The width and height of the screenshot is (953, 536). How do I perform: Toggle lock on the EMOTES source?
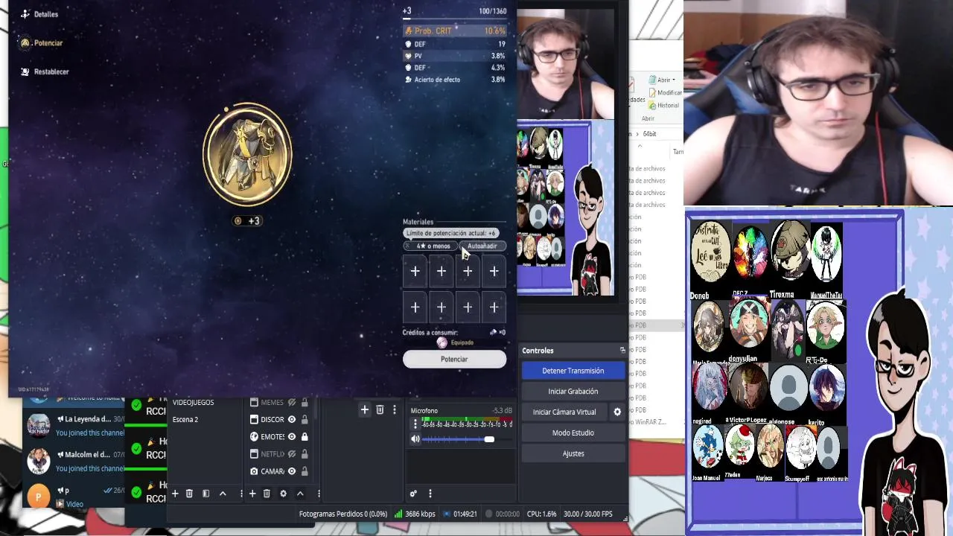tap(304, 437)
